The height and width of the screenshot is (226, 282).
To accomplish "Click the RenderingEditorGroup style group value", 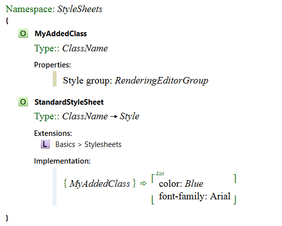I will [161, 81].
